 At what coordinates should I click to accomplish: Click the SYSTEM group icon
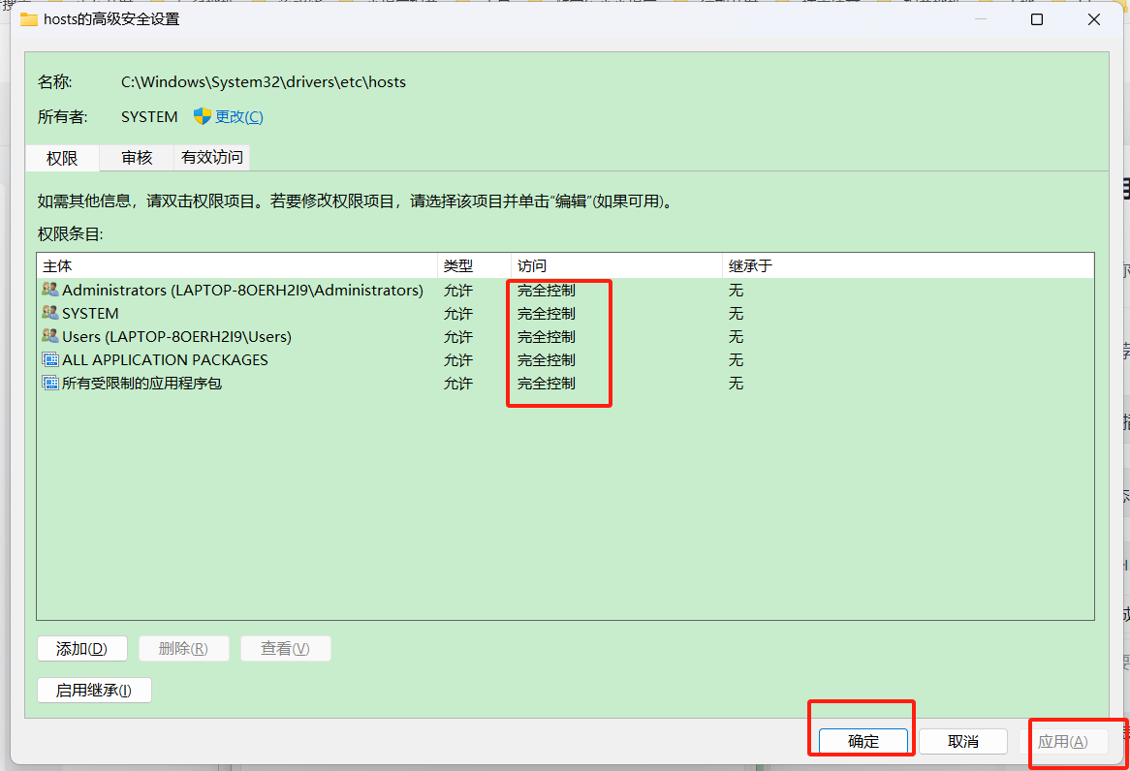(49, 313)
